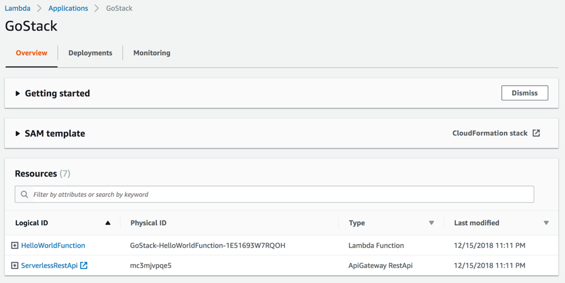Switch to the Deployments tab

[90, 53]
